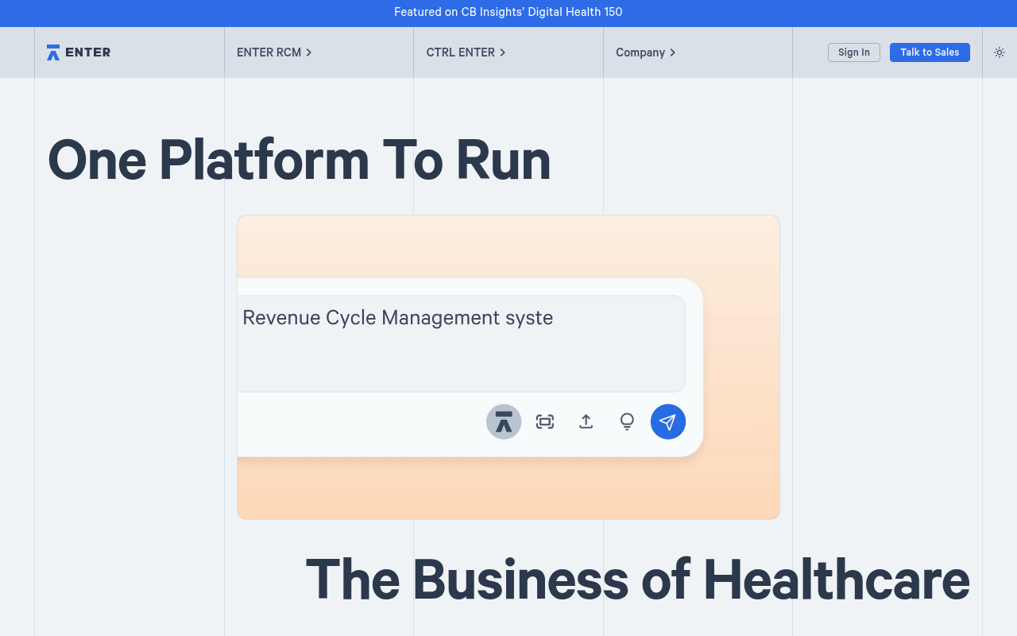Image resolution: width=1017 pixels, height=636 pixels.
Task: Click 'The Business of Healthcare' headline
Action: click(637, 579)
